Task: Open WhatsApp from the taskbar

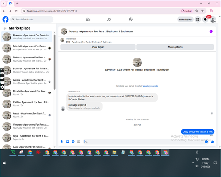Action: [x=13, y=152]
